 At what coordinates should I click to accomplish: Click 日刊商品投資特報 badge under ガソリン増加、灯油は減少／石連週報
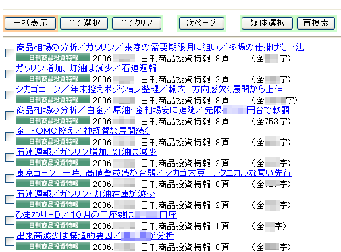point(53,79)
